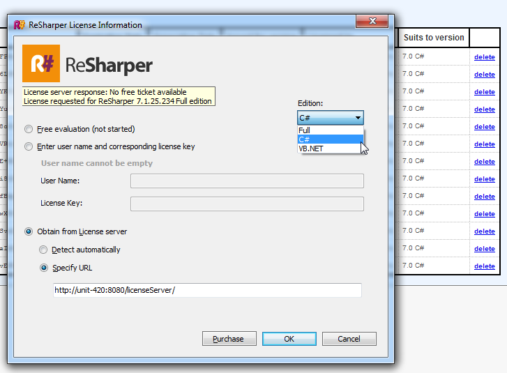Pick VB.NET from the Edition list
The height and width of the screenshot is (373, 507).
click(330, 149)
